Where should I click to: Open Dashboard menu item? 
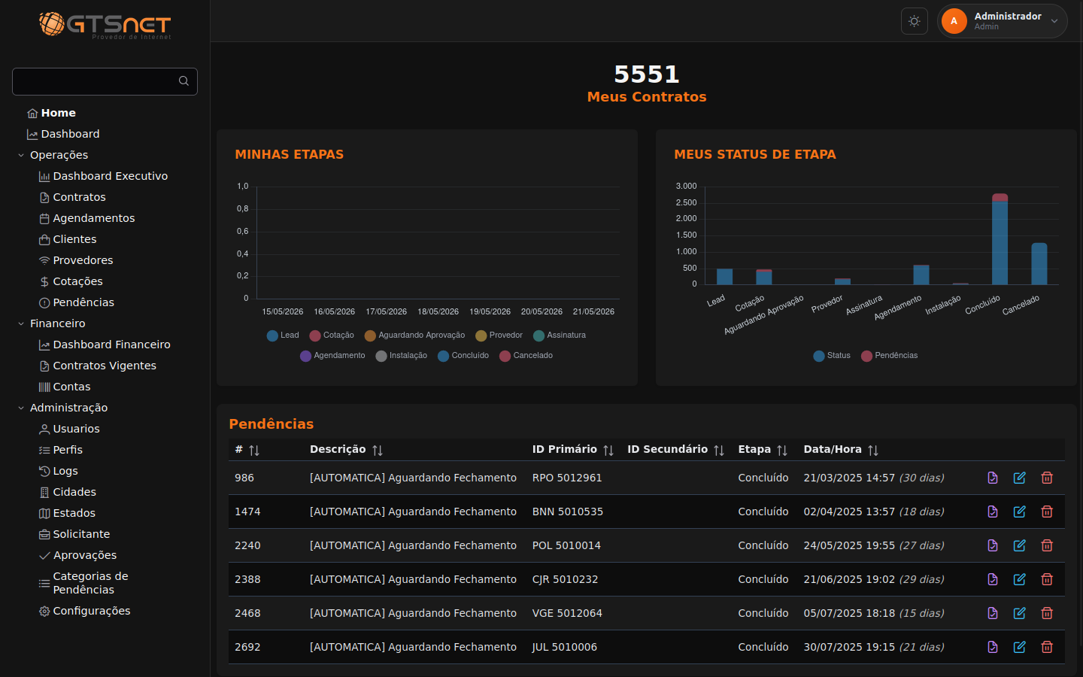(x=63, y=134)
